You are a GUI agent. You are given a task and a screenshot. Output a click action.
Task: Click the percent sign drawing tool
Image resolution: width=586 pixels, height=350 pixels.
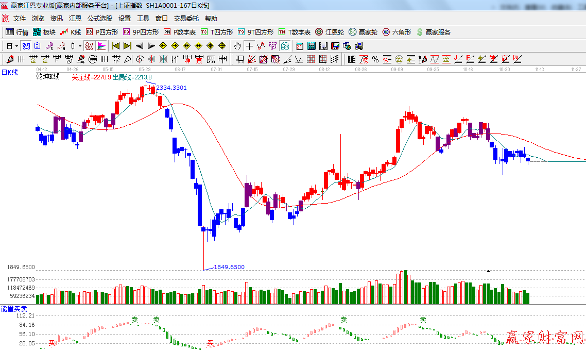click(x=375, y=59)
